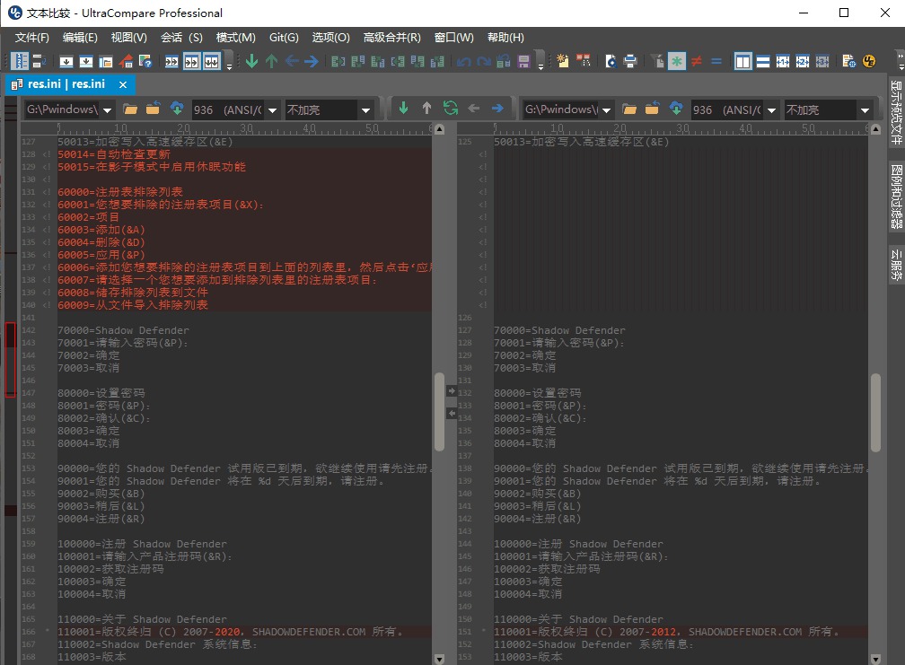
Task: Click the purple floppy disk save icon
Action: pyautogui.click(x=523, y=60)
